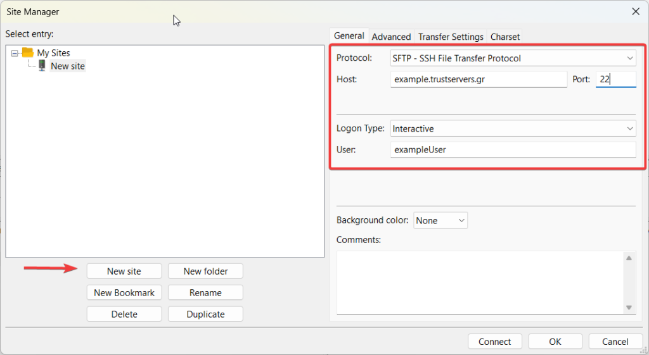The image size is (649, 355).
Task: Open the Transfer Settings tab
Action: (x=451, y=37)
